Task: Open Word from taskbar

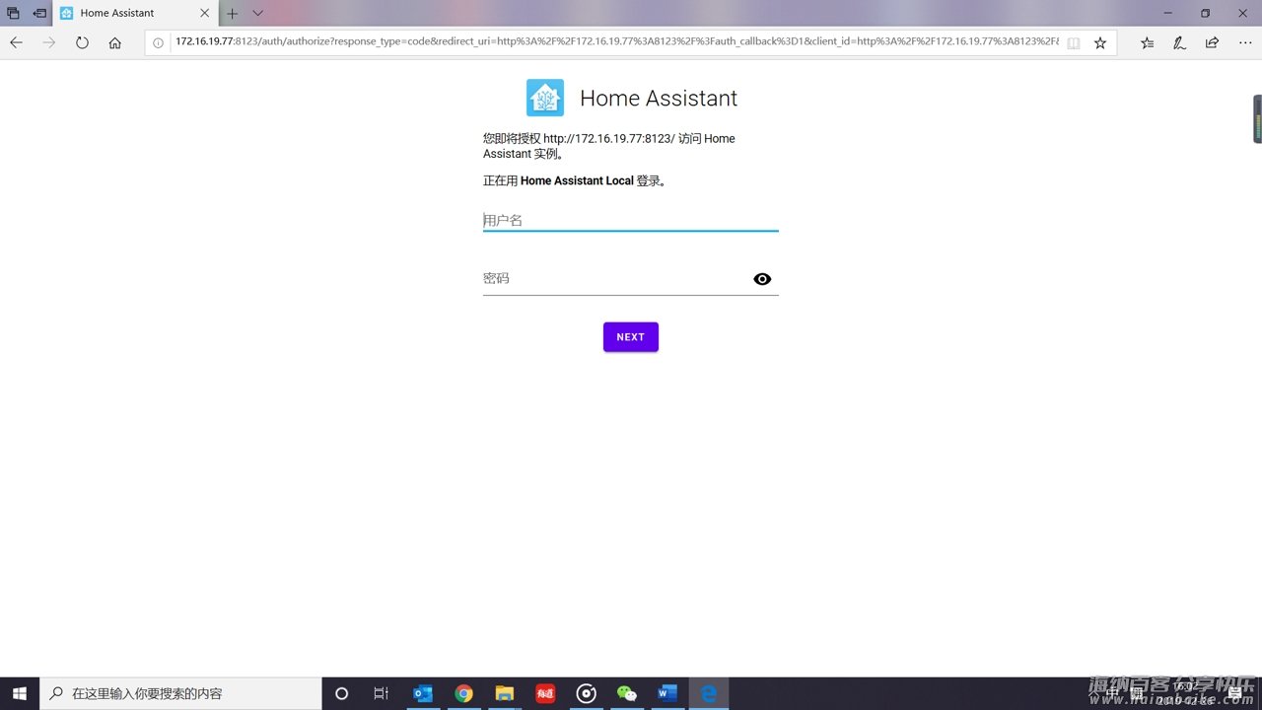Action: tap(667, 693)
